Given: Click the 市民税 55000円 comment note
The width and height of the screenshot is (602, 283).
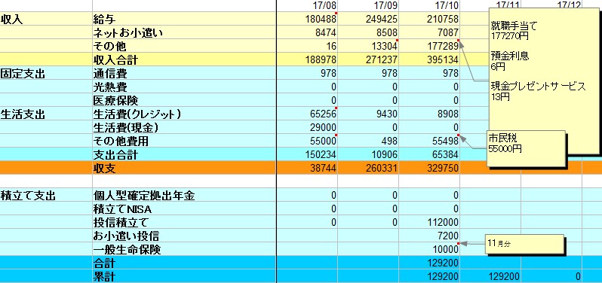Looking at the screenshot, I should [526, 148].
